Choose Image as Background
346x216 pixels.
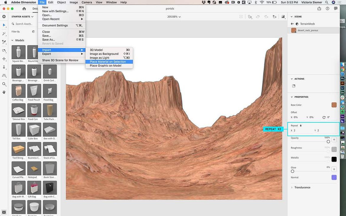109,54
